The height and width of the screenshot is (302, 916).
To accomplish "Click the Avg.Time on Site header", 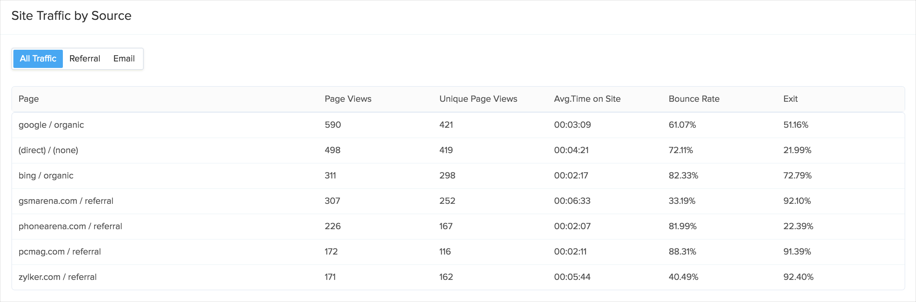I will coord(587,99).
